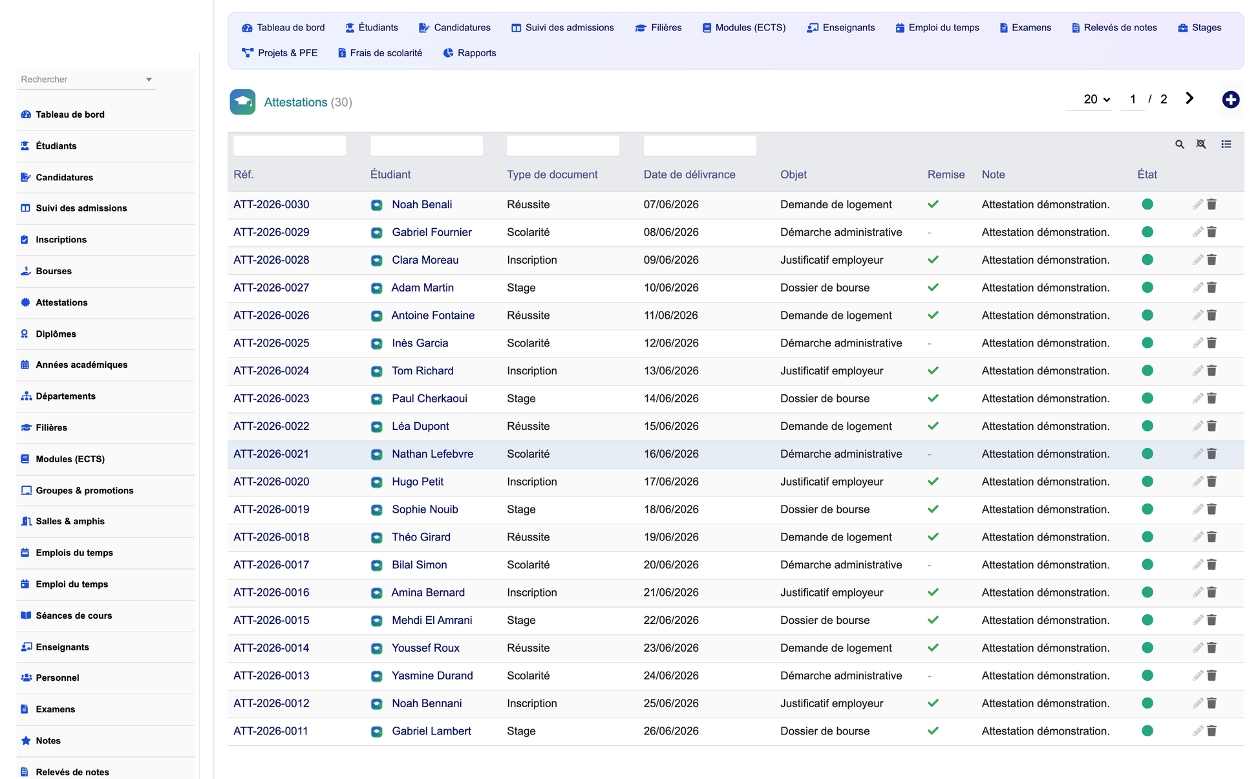Screen dimensions: 1258x779
Task: Click the Personnel group icon in sidebar
Action: pos(27,678)
